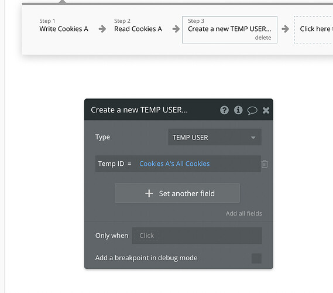Click the info circle icon
This screenshot has width=333, height=293.
click(238, 110)
